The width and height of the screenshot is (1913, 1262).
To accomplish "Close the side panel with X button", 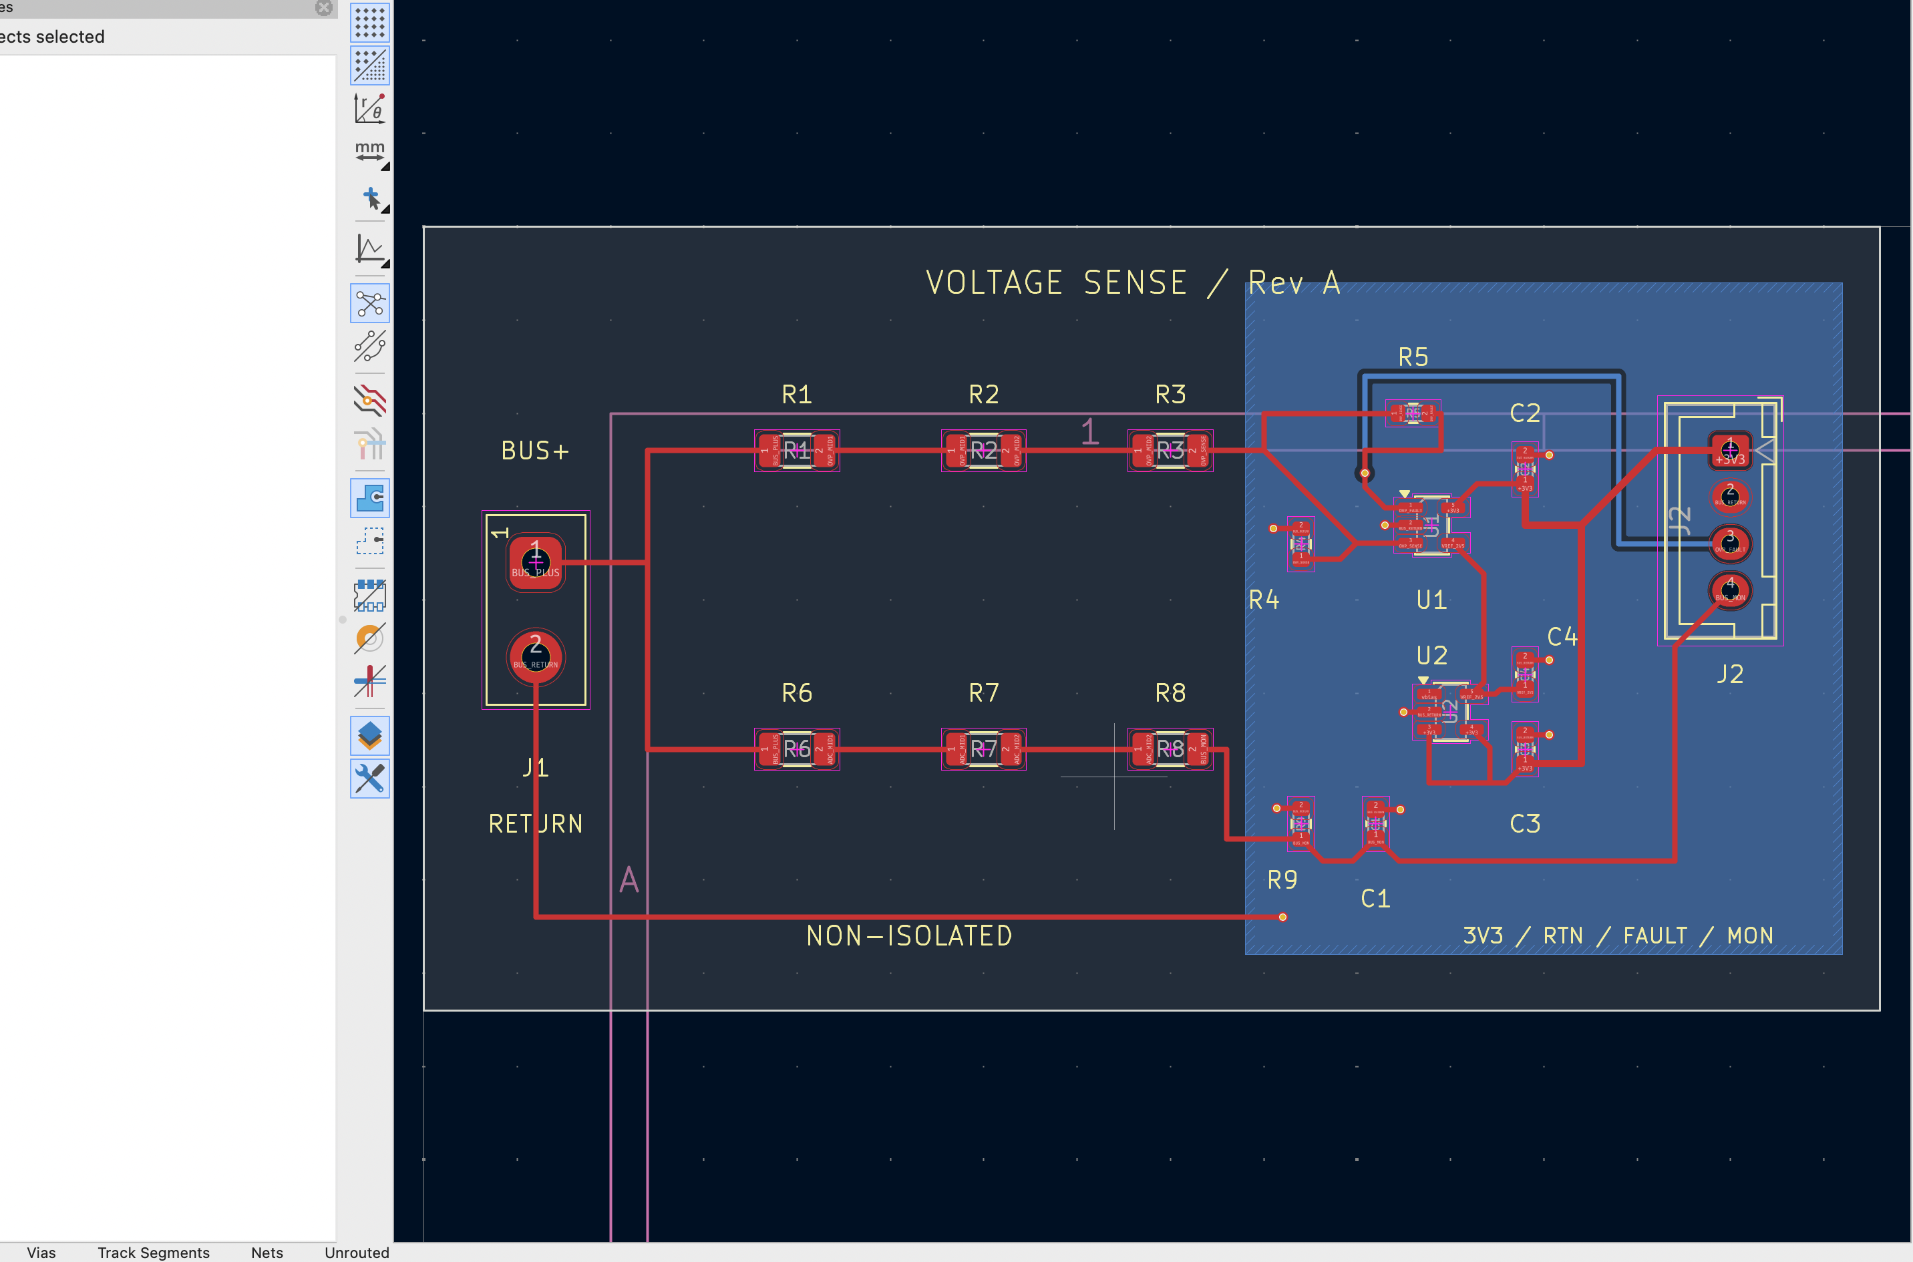I will [x=324, y=8].
